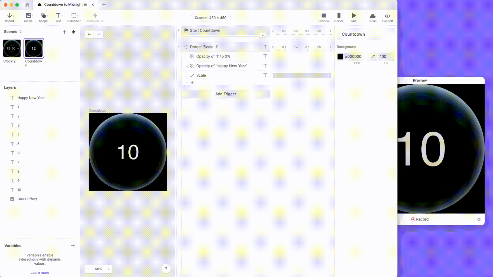Click the lightning bolt in Scenes
The height and width of the screenshot is (277, 493).
[74, 32]
